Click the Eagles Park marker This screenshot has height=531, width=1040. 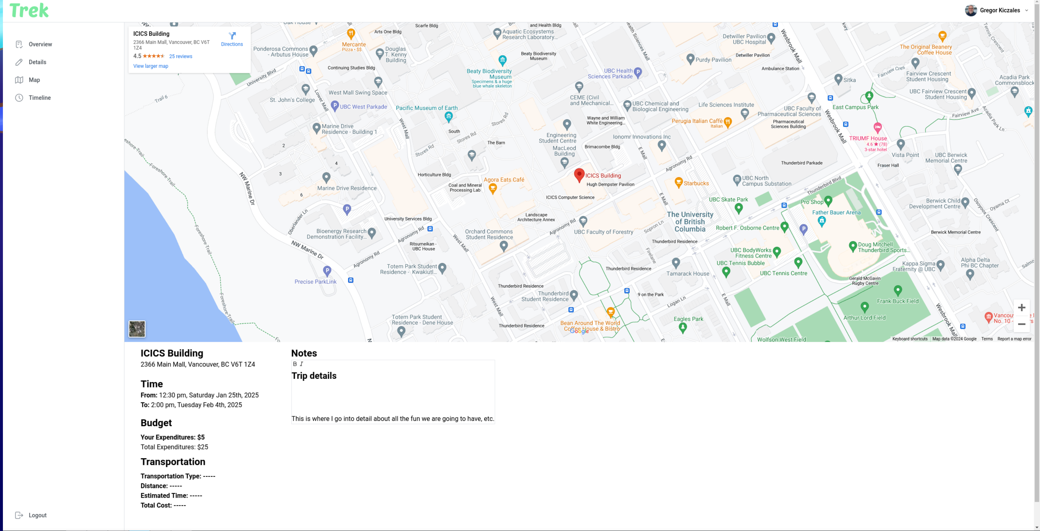pyautogui.click(x=683, y=328)
